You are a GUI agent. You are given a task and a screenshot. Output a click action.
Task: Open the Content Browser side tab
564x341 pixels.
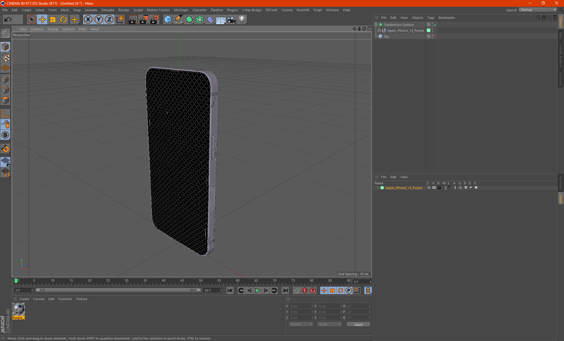point(561,55)
